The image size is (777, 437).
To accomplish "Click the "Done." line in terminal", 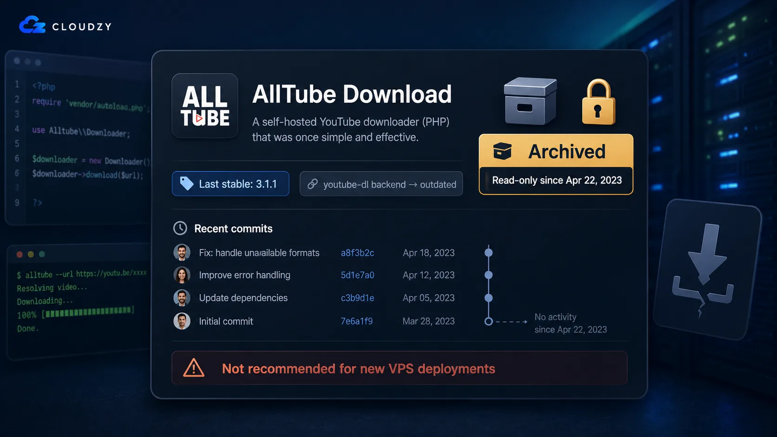I will click(28, 328).
